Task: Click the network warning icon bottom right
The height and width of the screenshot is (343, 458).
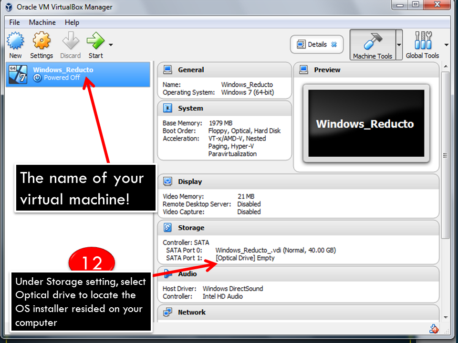Action: click(x=434, y=328)
